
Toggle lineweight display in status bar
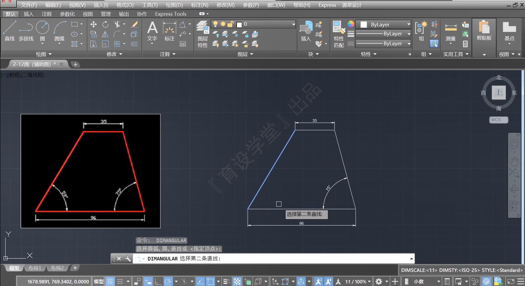click(x=226, y=281)
